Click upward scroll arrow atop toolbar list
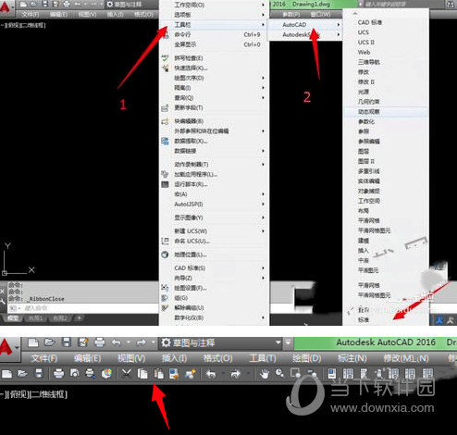 point(355,13)
